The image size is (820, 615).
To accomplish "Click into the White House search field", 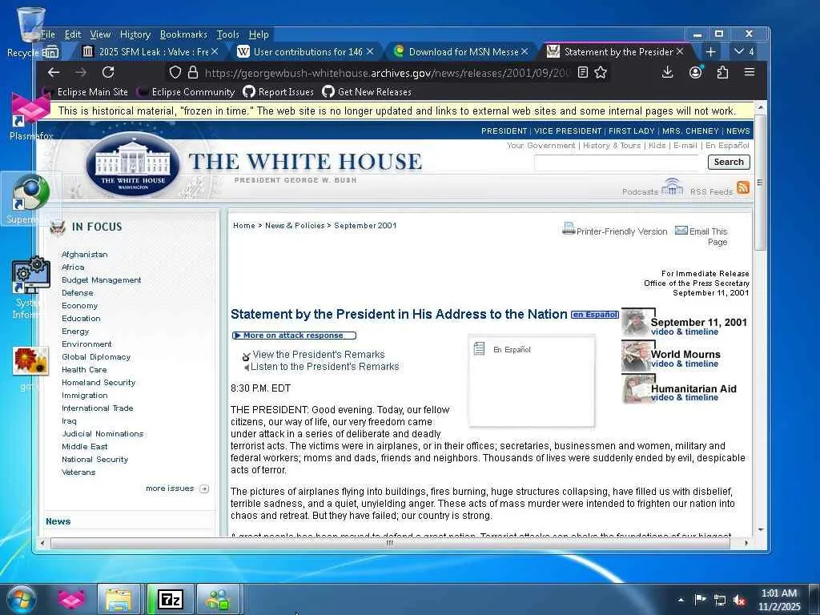I will click(x=617, y=163).
